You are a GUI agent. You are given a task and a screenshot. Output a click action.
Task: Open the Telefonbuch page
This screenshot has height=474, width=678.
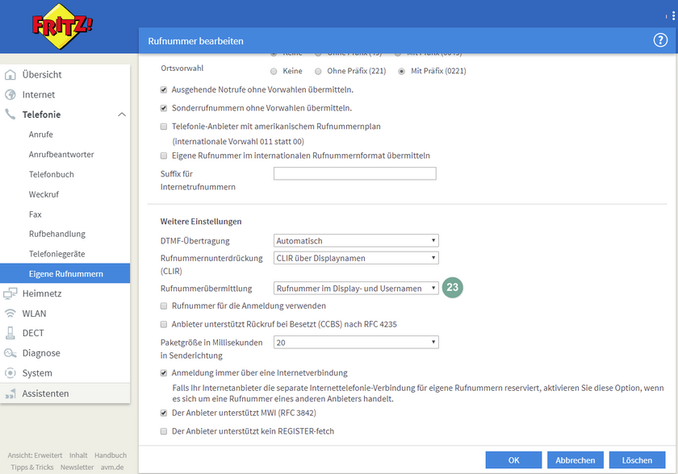[x=52, y=174]
